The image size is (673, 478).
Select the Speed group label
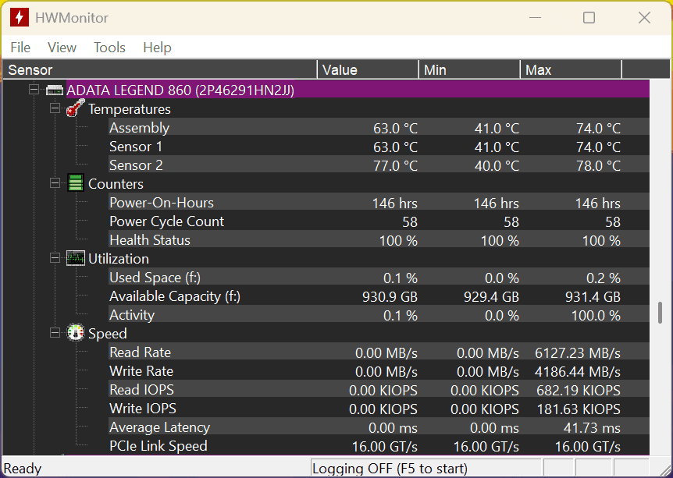click(x=107, y=334)
